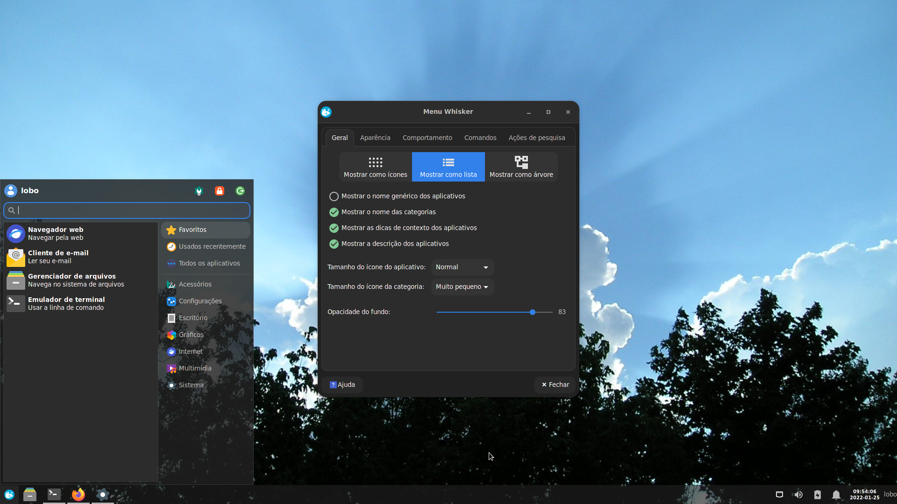The width and height of the screenshot is (897, 504).
Task: Open Tamanho do ícone do aplicativo dropdown
Action: [x=462, y=267]
